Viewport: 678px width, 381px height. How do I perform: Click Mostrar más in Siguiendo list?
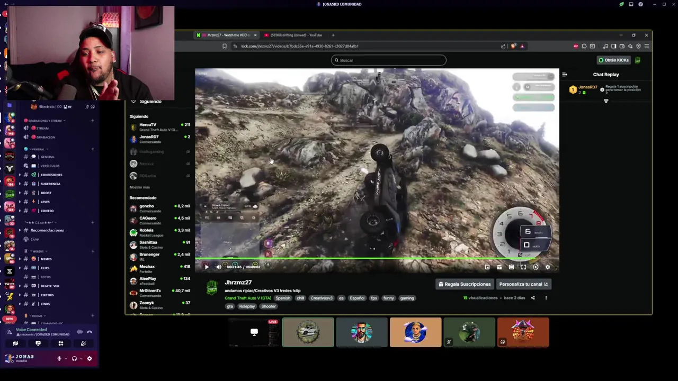[139, 187]
